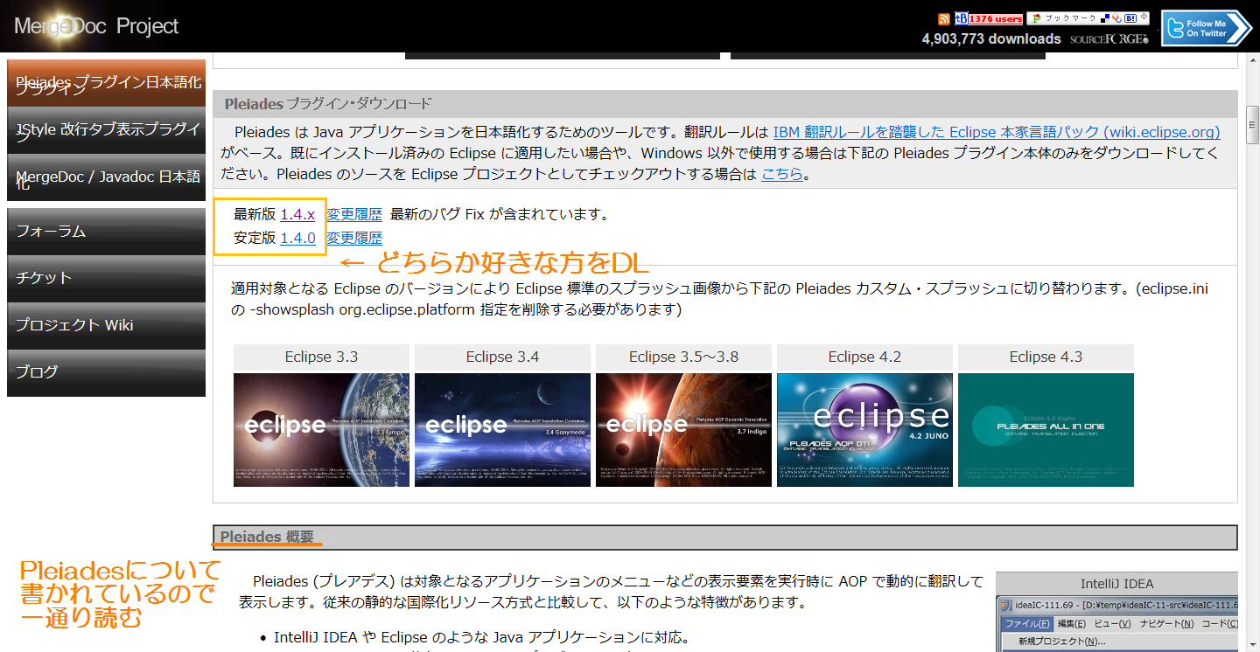
Task: Click the Eclipse 4.2 caption label
Action: pyautogui.click(x=864, y=357)
